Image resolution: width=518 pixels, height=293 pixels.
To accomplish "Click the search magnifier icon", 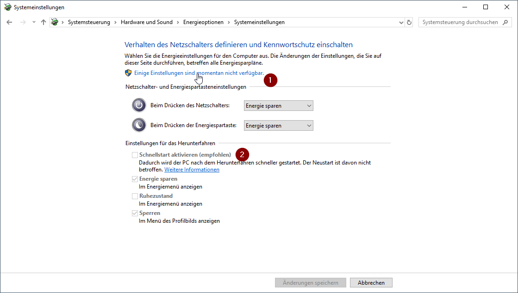I will [505, 22].
